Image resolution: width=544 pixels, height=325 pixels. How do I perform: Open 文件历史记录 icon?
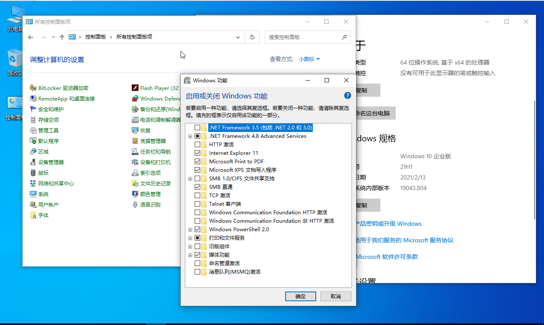point(135,183)
